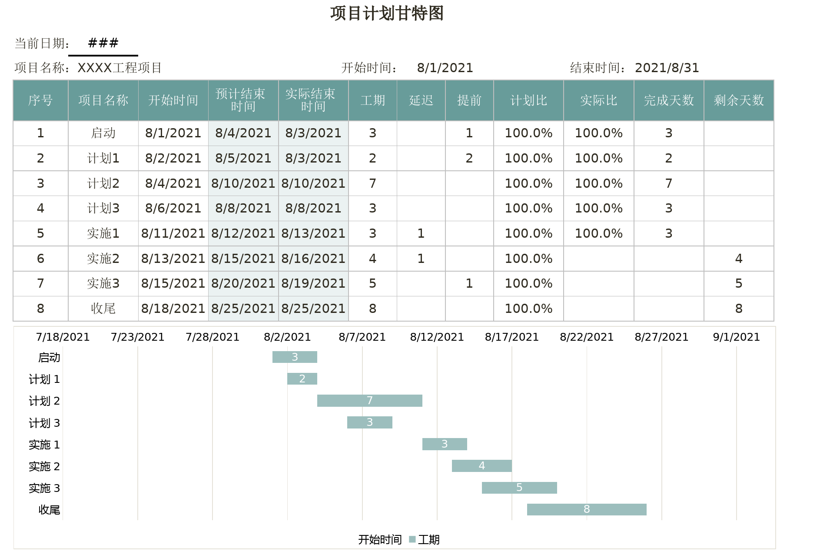Click the 实际结束时间 column header

click(x=313, y=100)
